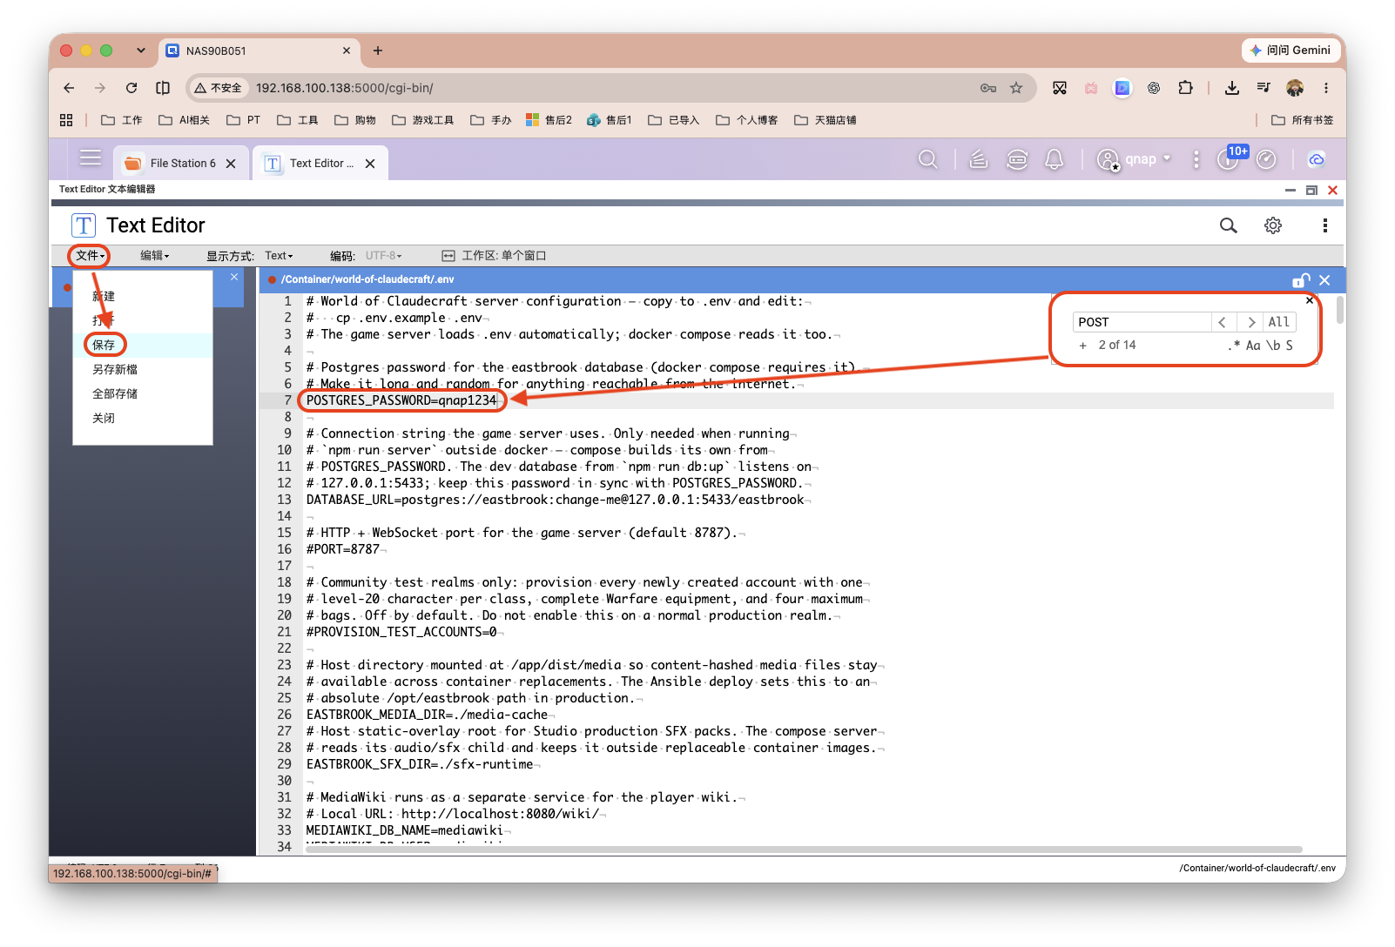This screenshot has width=1395, height=947.
Task: Open Text Editor more options menu
Action: pos(1325,225)
